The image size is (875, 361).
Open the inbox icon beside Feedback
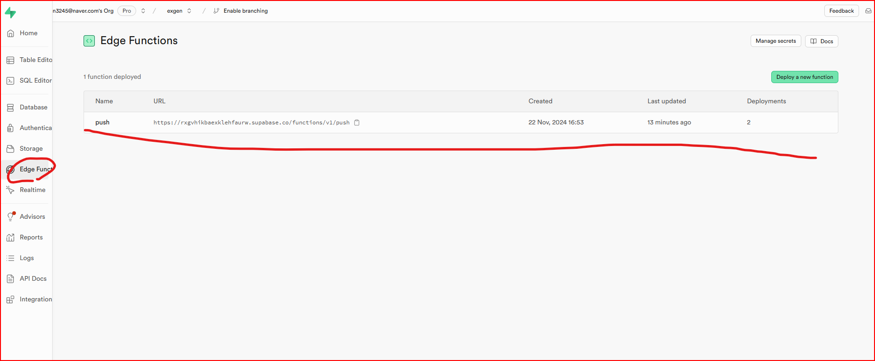[x=868, y=11]
